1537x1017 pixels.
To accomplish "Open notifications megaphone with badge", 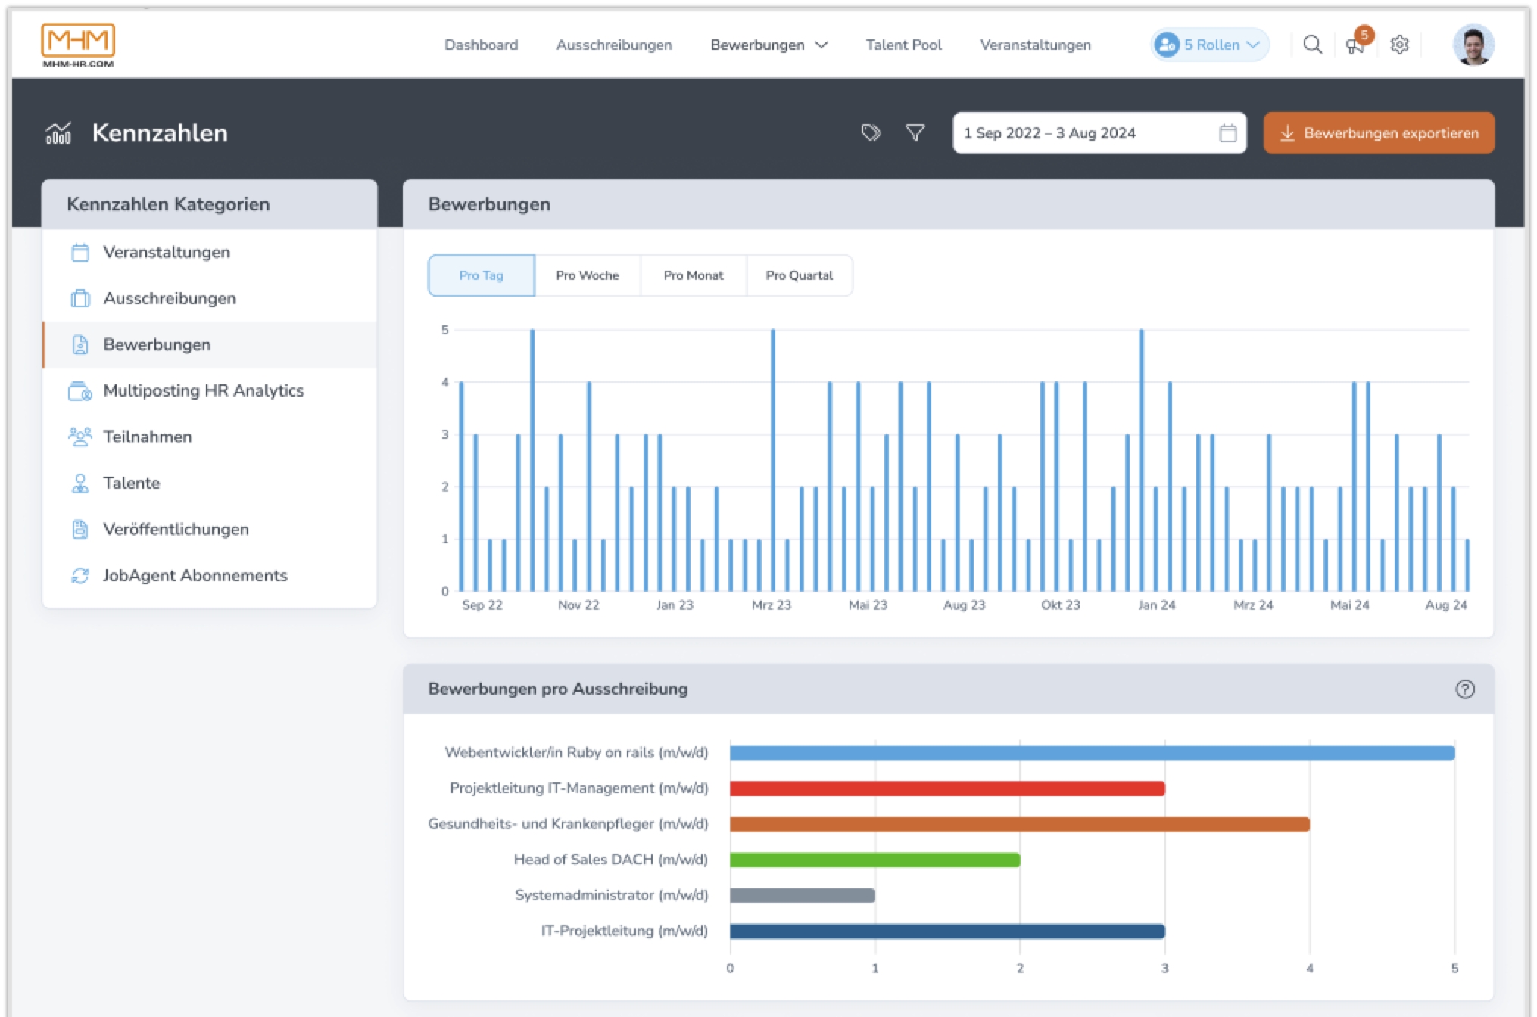I will coord(1355,45).
